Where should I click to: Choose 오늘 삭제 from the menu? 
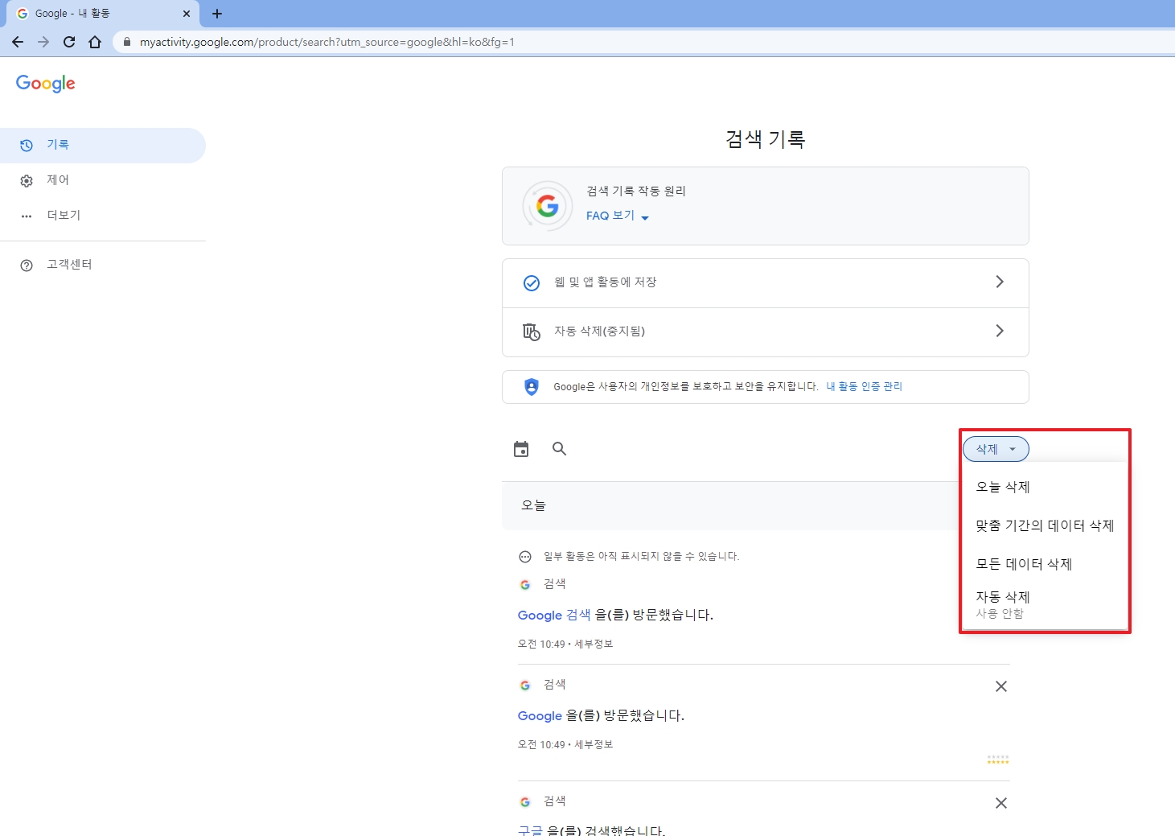click(x=1045, y=487)
